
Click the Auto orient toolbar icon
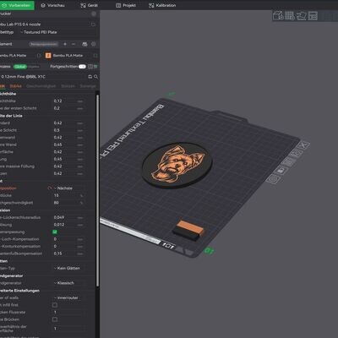point(301,16)
